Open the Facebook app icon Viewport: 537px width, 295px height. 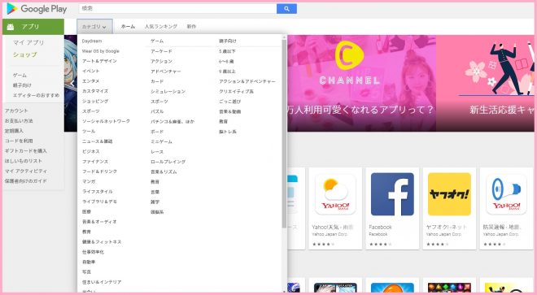tap(392, 194)
